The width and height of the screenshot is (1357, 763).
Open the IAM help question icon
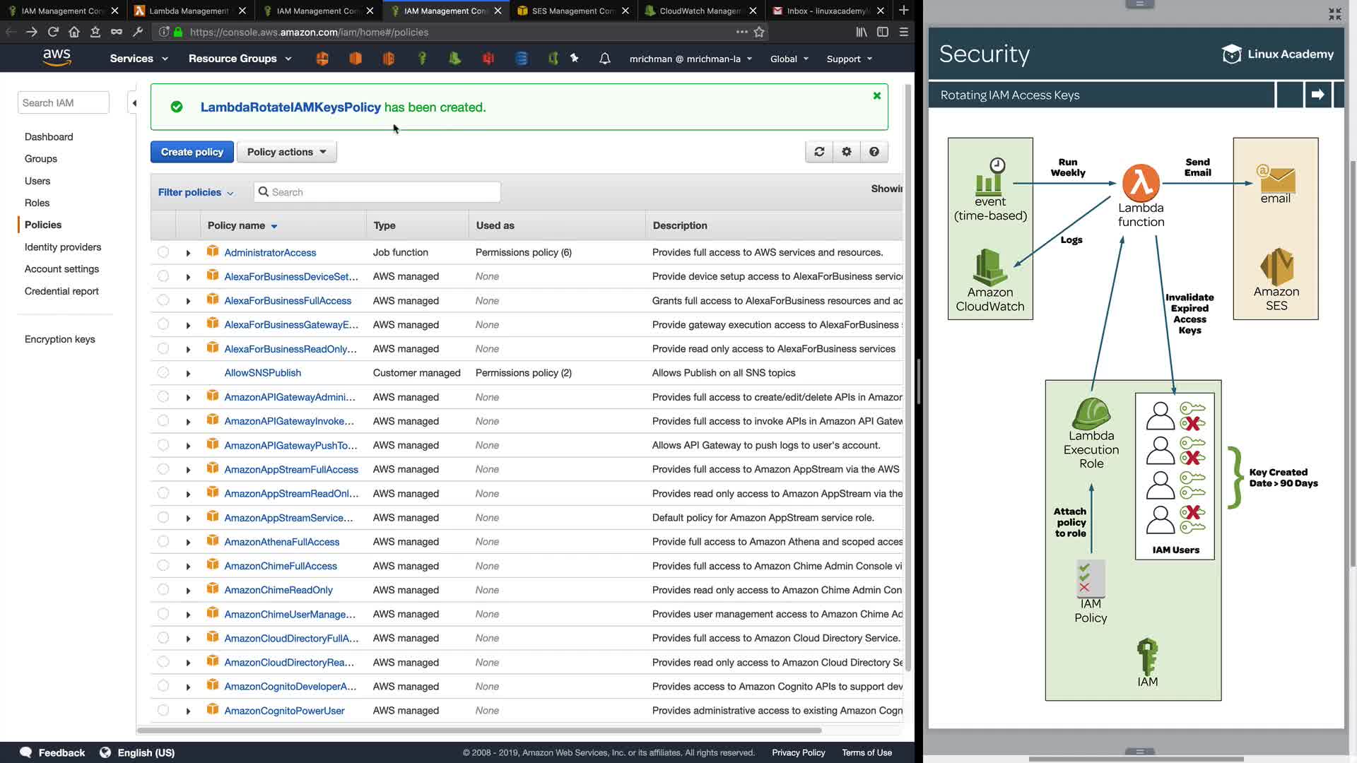(x=874, y=152)
